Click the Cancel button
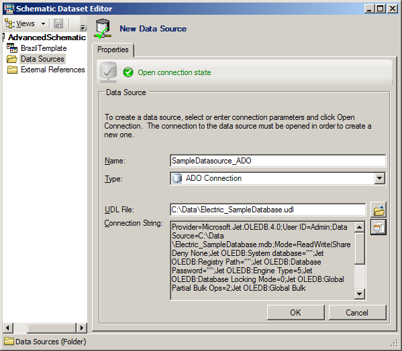The image size is (402, 351). [x=357, y=312]
